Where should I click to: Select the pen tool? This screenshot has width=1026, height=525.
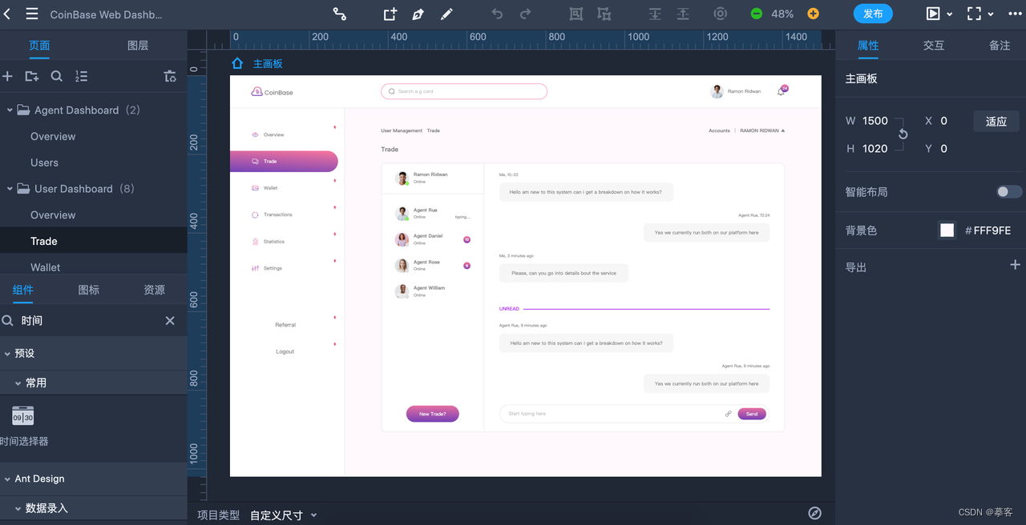[418, 14]
